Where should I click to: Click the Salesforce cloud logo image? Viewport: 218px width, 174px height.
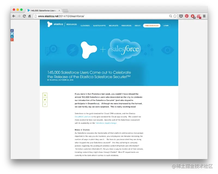[124, 50]
